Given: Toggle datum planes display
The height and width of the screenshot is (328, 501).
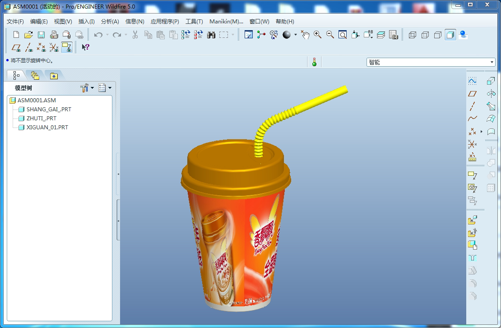Looking at the screenshot, I should [x=16, y=47].
